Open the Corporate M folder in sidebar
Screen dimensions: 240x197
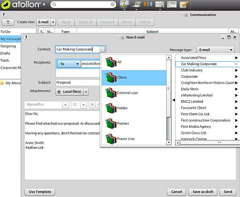click(x=10, y=68)
